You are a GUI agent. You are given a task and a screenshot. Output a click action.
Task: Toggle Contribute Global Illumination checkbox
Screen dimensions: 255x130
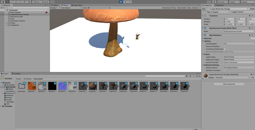225,49
